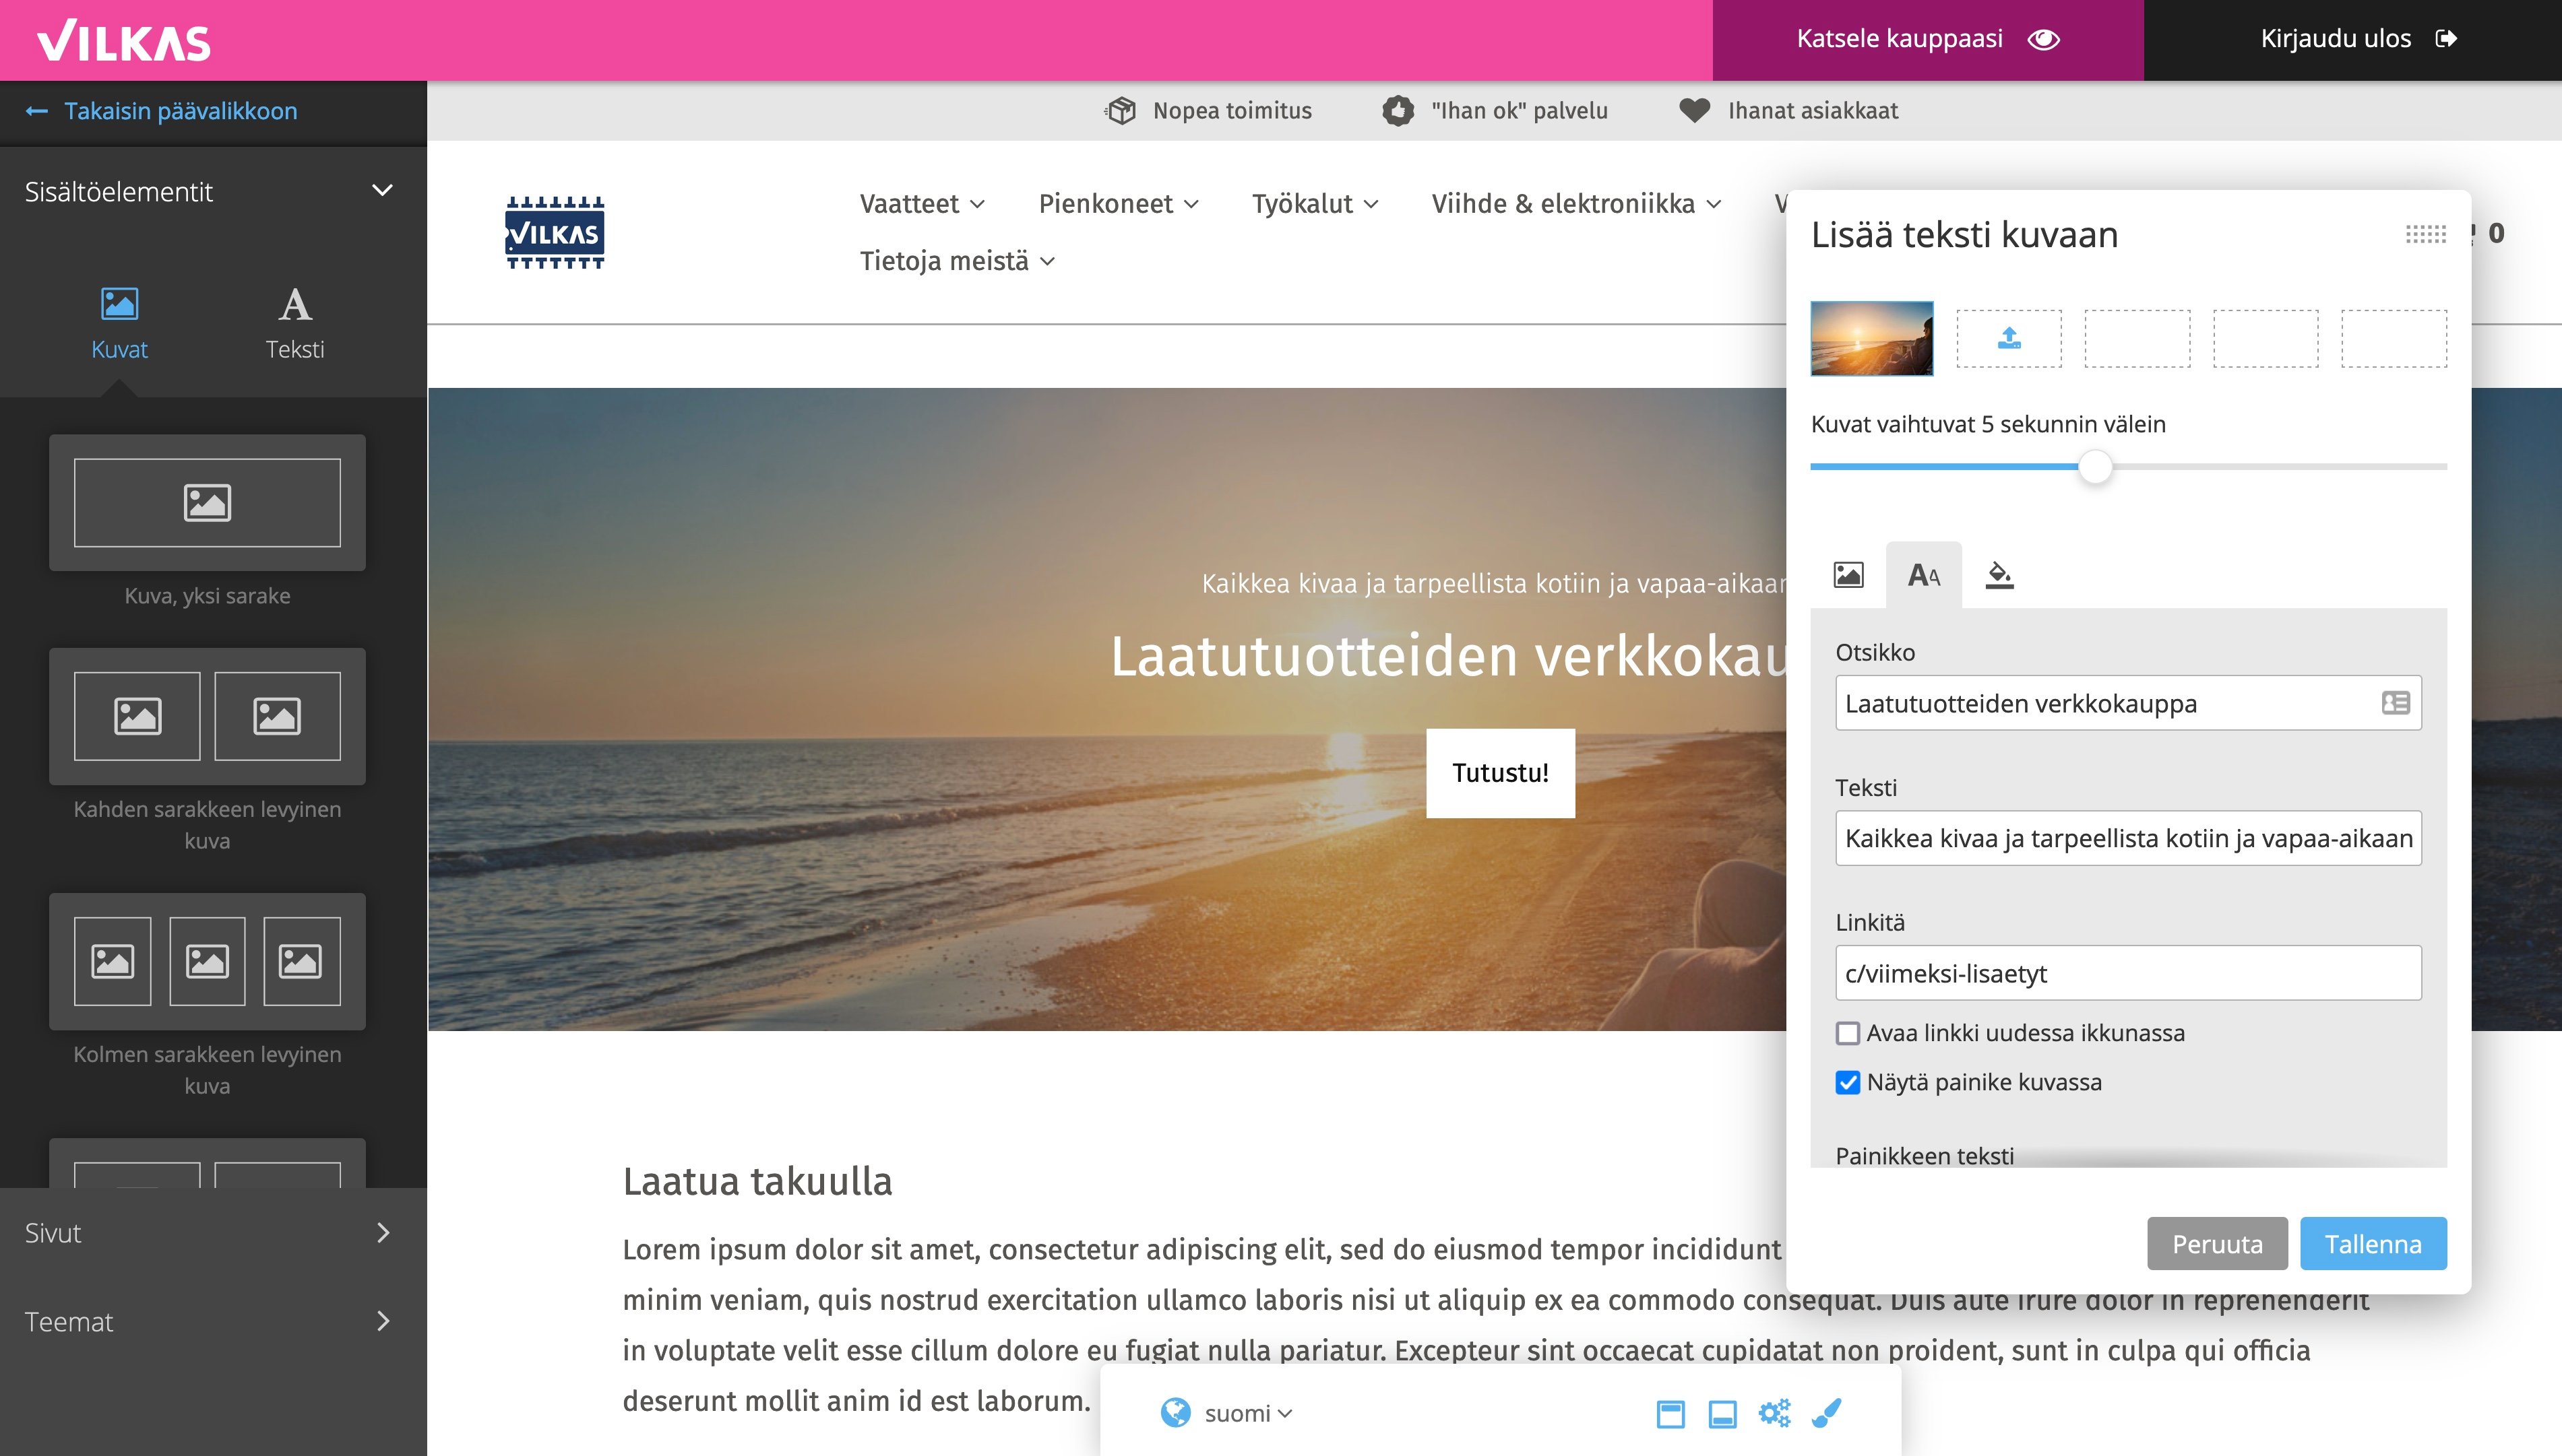Screen dimensions: 2562x1456
Task: Click the Tutustu! banner button
Action: click(x=1499, y=773)
